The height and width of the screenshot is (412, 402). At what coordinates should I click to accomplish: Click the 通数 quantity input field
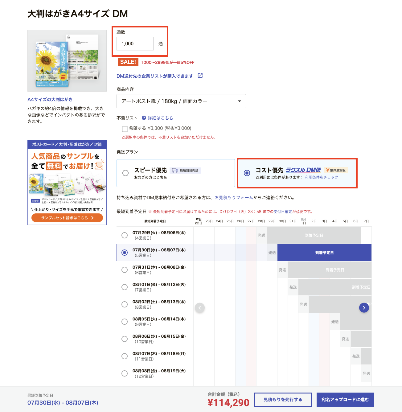click(135, 44)
